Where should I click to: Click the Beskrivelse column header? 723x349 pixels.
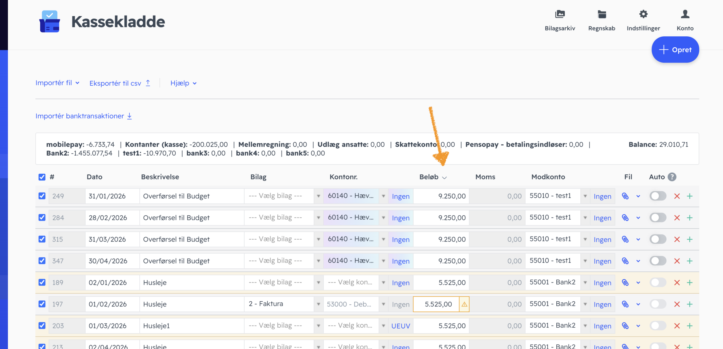(160, 177)
